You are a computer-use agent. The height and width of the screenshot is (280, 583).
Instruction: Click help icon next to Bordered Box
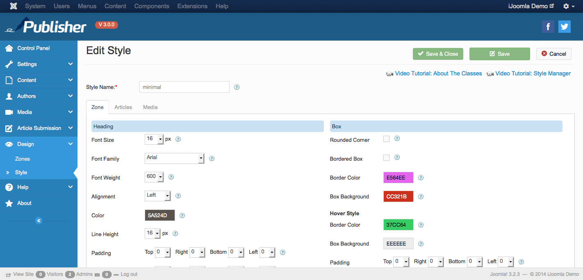397,157
